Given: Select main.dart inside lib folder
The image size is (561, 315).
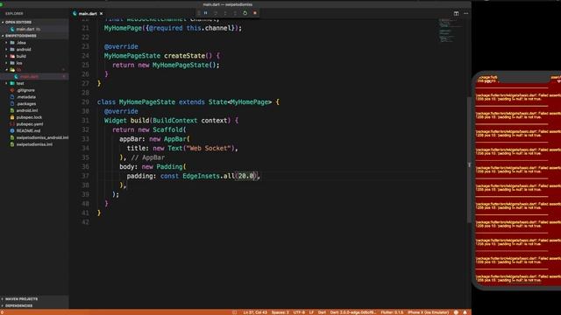Looking at the screenshot, I should [34, 76].
